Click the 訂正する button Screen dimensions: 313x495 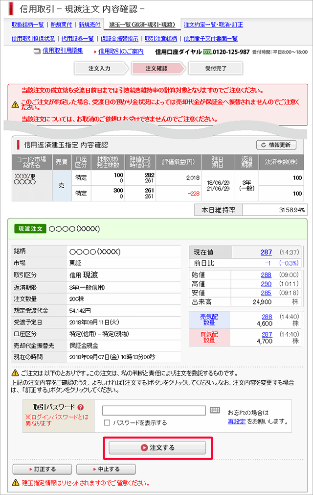coord(42,469)
